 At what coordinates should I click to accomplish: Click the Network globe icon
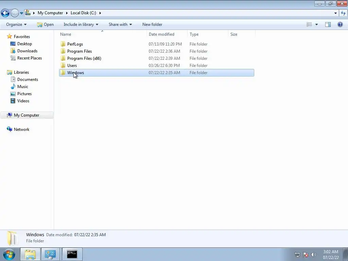(9, 129)
